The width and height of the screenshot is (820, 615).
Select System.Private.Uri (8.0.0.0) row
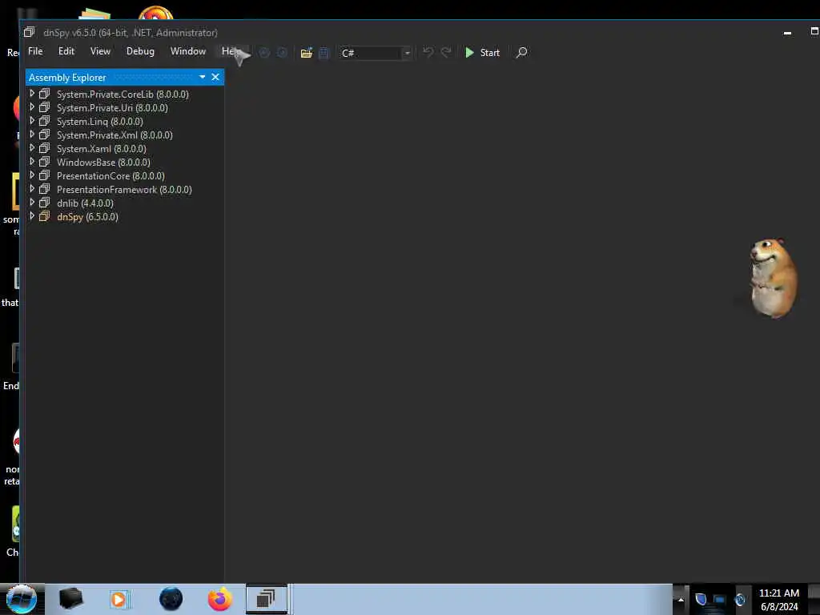[112, 108]
